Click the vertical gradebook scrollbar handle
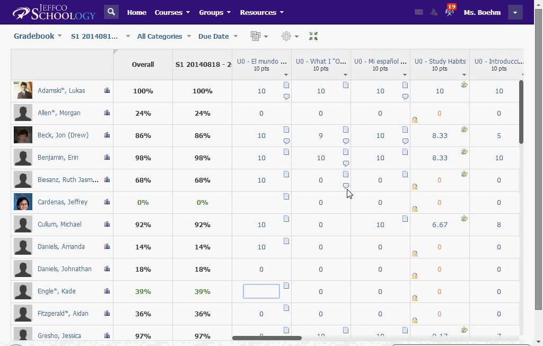This screenshot has height=346, width=543. (521, 111)
